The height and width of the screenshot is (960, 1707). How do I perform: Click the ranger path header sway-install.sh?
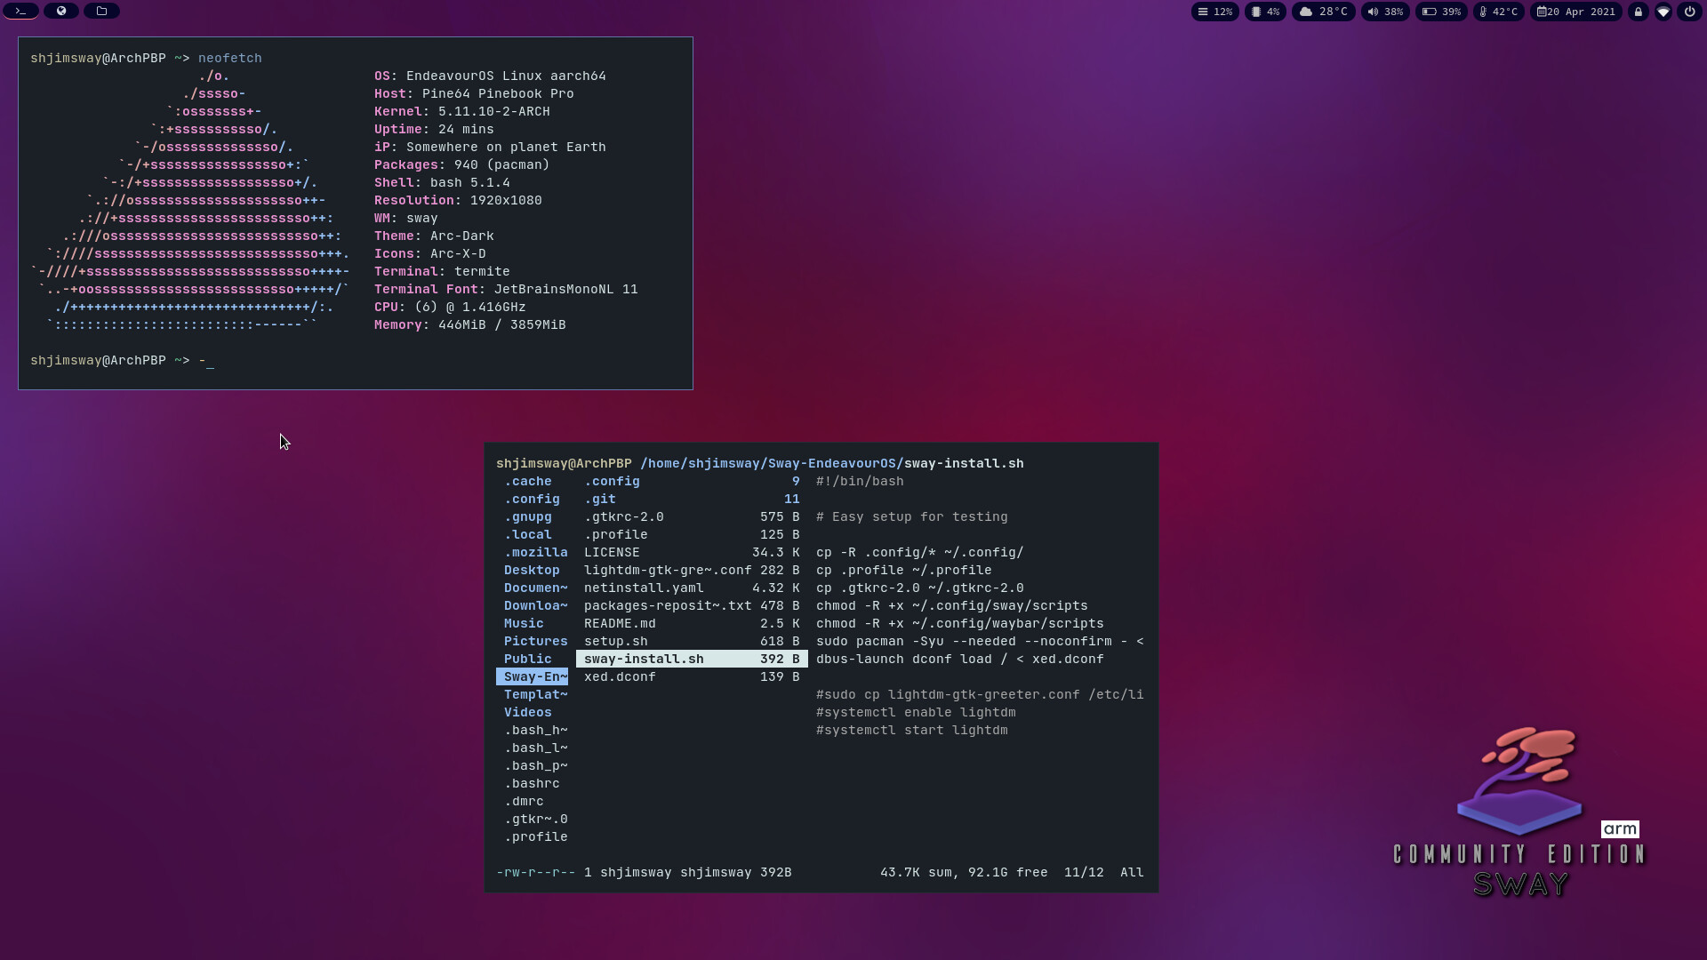point(964,463)
